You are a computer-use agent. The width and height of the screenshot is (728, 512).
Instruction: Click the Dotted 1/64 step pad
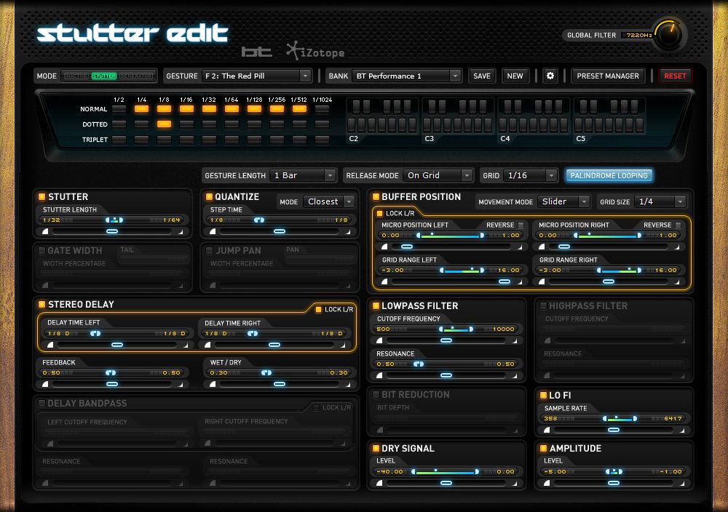click(x=232, y=124)
